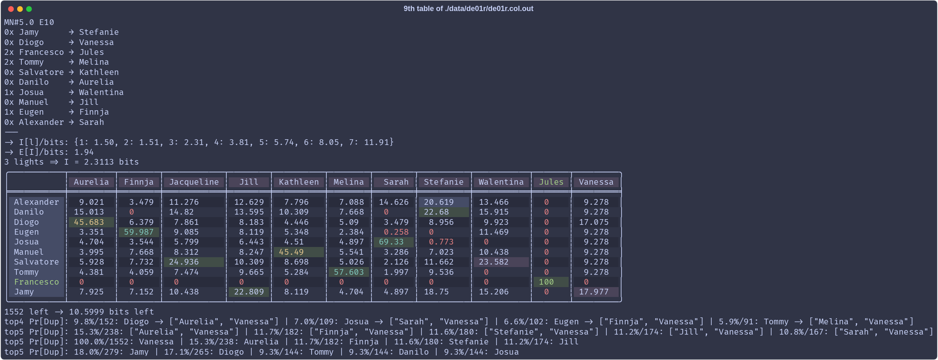Click the green 100 cell for Francesco

(551, 282)
